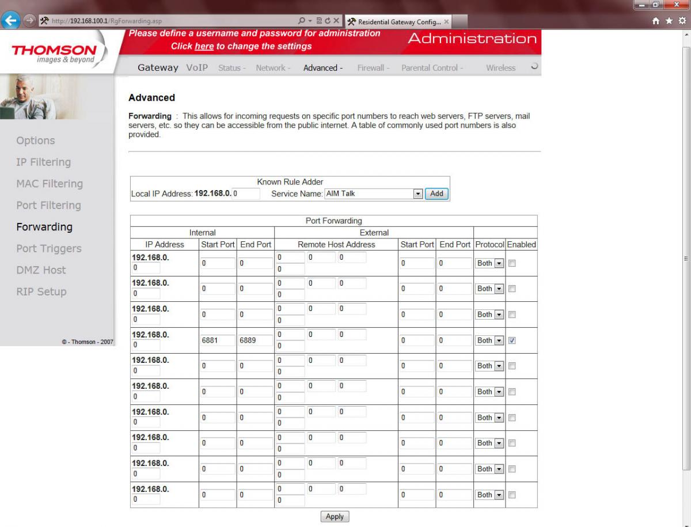Disable the forwarding rule with ports 6881-6889

pos(512,340)
